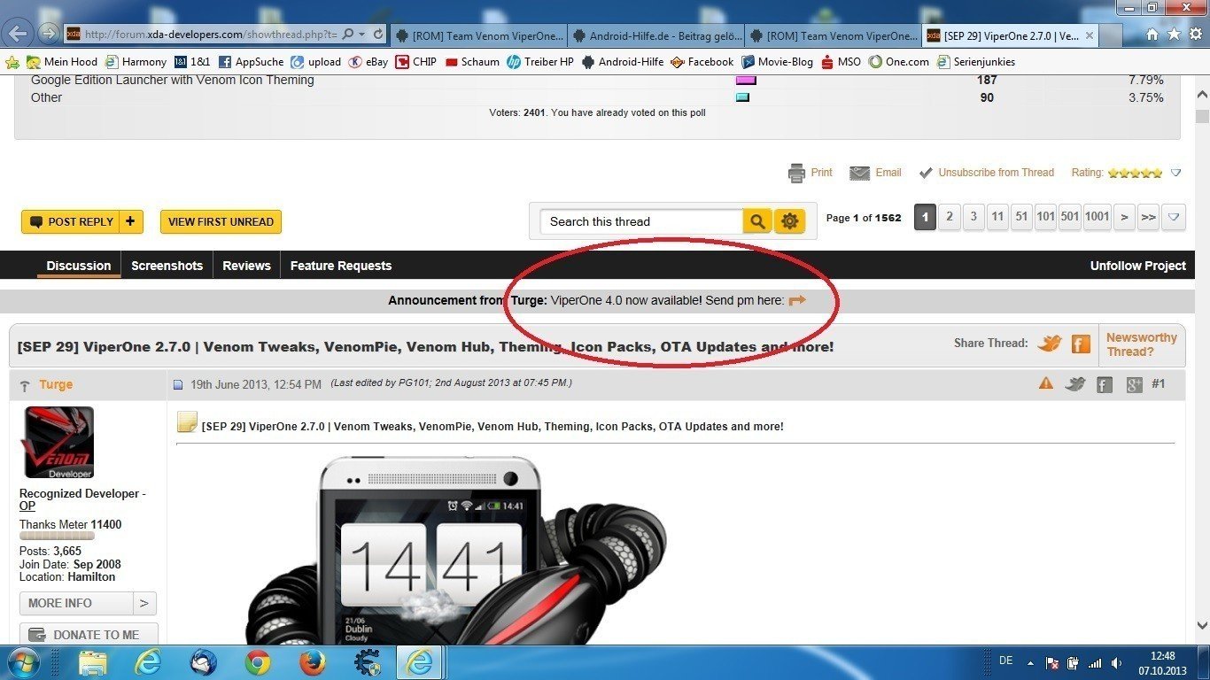The width and height of the screenshot is (1210, 680).
Task: Go to page 1001 of the thread
Action: coord(1097,217)
